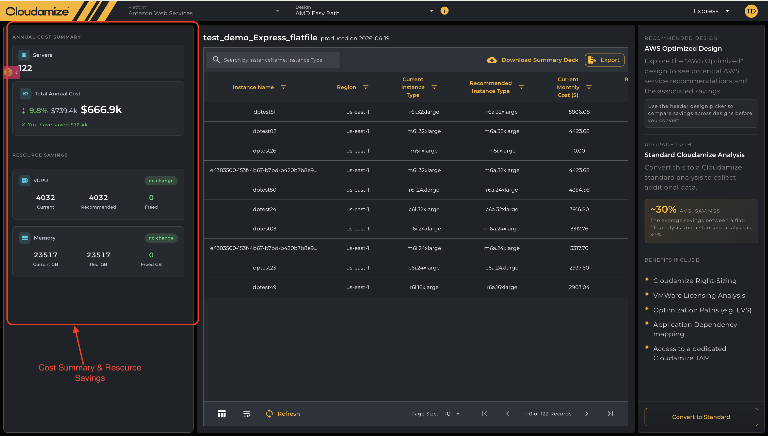Select the dptest26 instance name
Screen dimensions: 768x436
[264, 151]
